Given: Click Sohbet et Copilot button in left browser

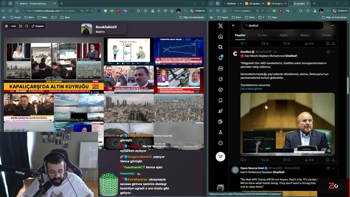Looking at the screenshot, I should coord(197,11).
